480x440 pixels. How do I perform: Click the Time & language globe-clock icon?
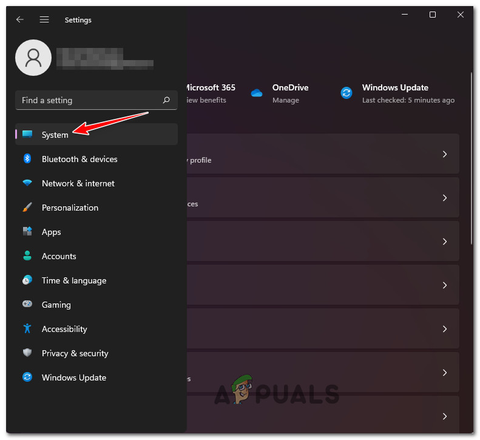point(27,280)
